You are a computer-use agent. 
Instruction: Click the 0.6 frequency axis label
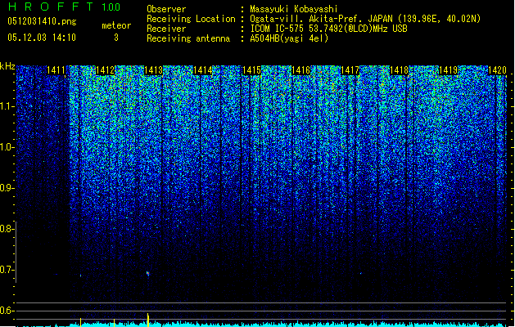7,311
